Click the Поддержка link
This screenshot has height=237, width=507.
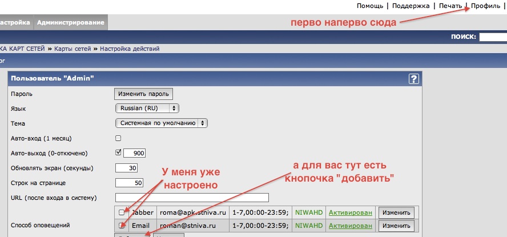pos(410,6)
